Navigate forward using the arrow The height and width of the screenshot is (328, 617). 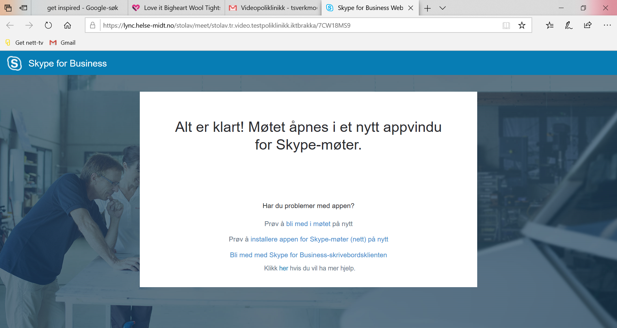pos(29,25)
